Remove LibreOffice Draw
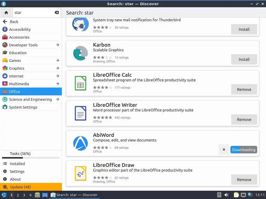This screenshot has height=199, width=266. point(244,180)
